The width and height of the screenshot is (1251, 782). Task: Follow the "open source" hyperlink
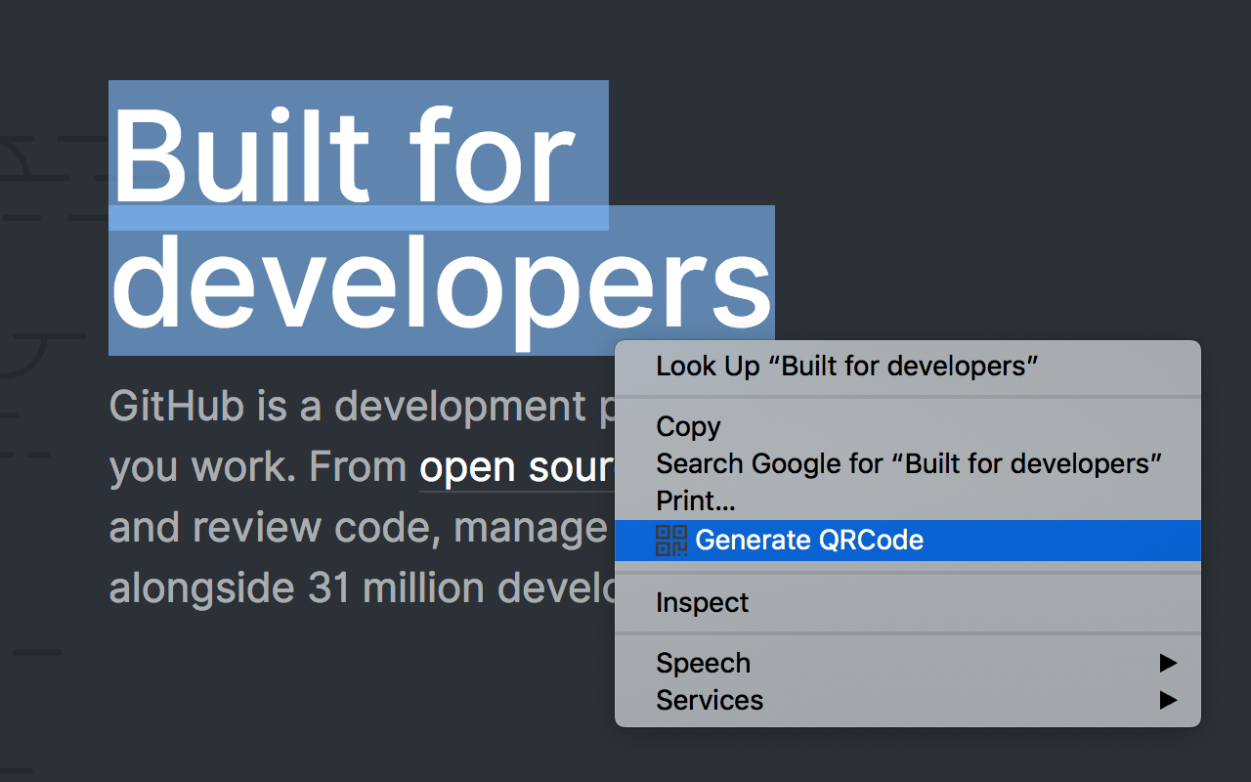(x=516, y=469)
